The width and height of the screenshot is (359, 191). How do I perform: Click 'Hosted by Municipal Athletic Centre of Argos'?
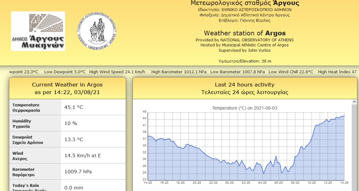(244, 45)
